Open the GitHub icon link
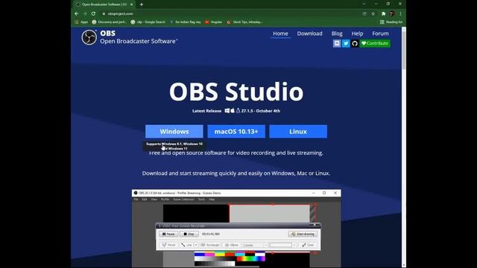Screen dimensions: 477x268 355,43
